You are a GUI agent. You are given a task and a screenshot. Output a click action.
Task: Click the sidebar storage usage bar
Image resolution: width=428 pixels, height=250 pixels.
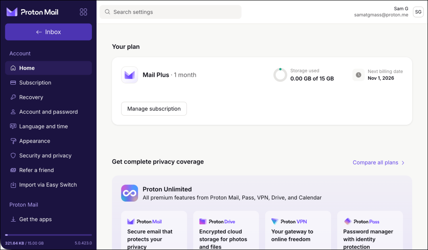(48, 235)
